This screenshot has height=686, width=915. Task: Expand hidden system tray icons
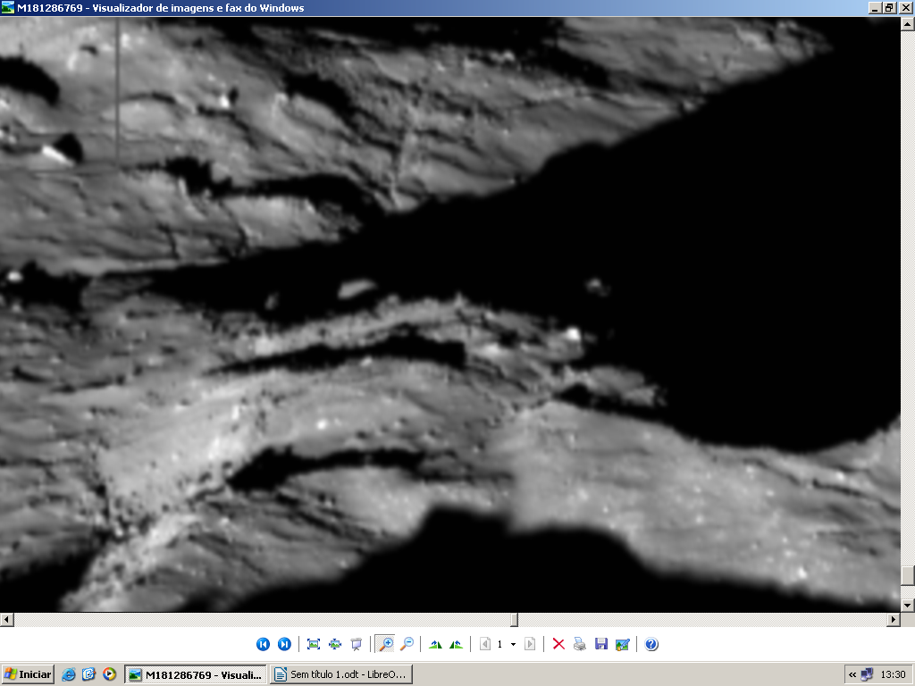[852, 674]
